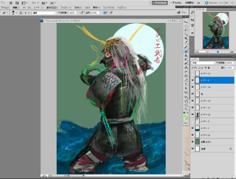Screen dimensions: 236x179
Task: Open the ファイル (File) menu
Action: [x=5, y=8]
